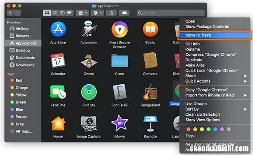Click the Books app icon

[x=150, y=29]
